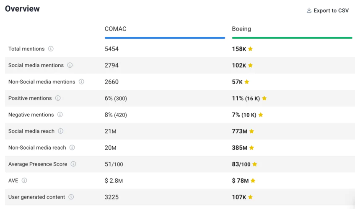Select COMAC non-social mentions value 2660
355x209 pixels.
pyautogui.click(x=111, y=82)
